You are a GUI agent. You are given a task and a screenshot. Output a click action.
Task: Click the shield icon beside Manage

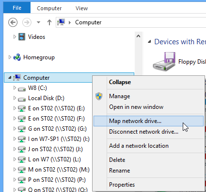pyautogui.click(x=99, y=96)
